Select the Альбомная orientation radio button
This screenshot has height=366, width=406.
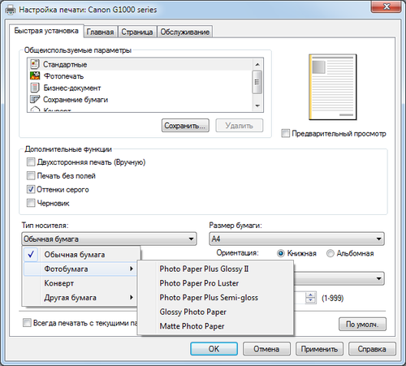(330, 253)
